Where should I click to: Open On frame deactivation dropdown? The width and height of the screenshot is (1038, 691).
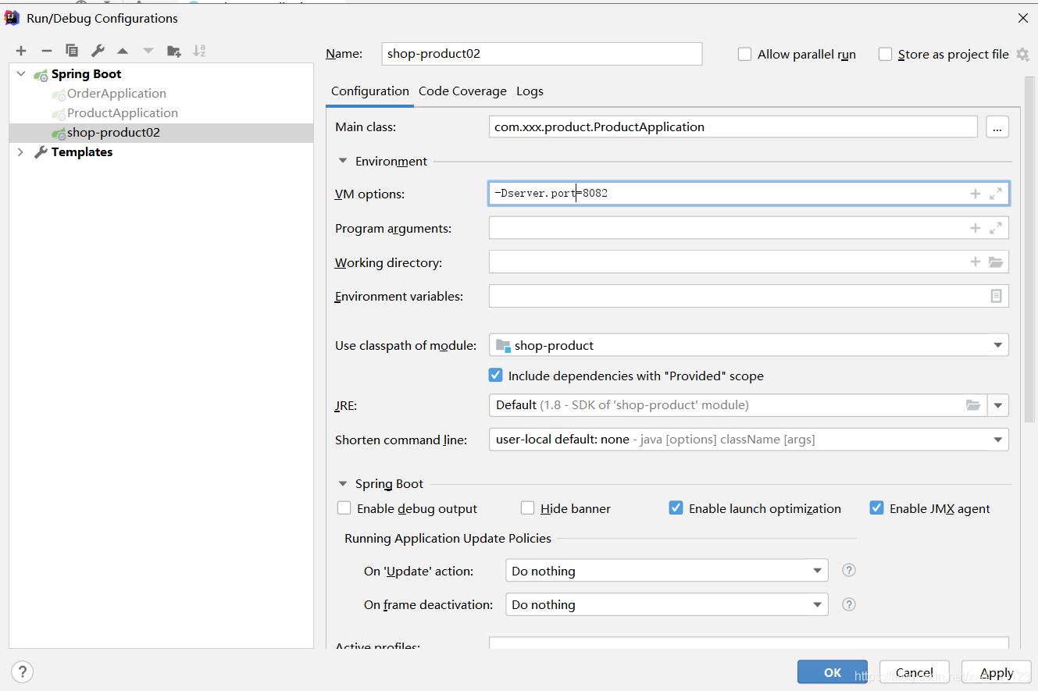click(666, 604)
